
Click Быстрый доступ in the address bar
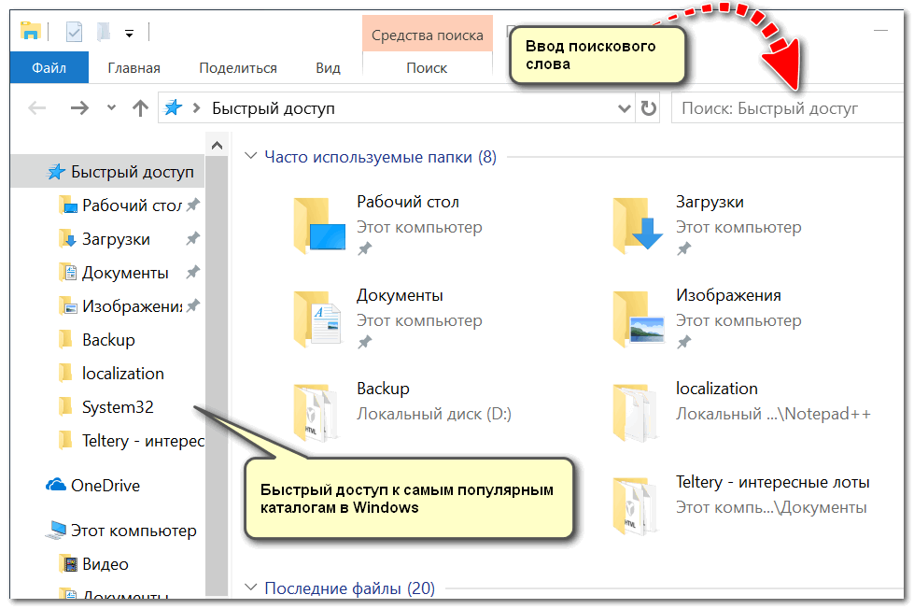pyautogui.click(x=274, y=108)
